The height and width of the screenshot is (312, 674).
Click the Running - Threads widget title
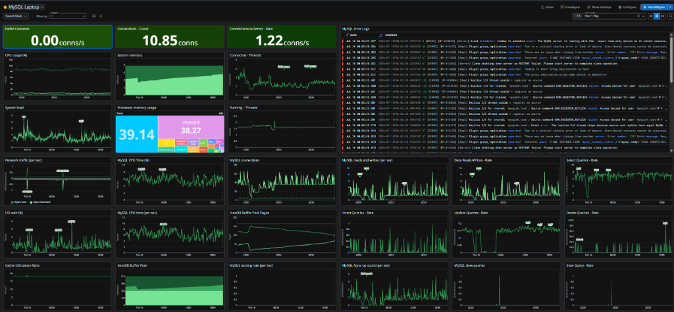pos(244,108)
